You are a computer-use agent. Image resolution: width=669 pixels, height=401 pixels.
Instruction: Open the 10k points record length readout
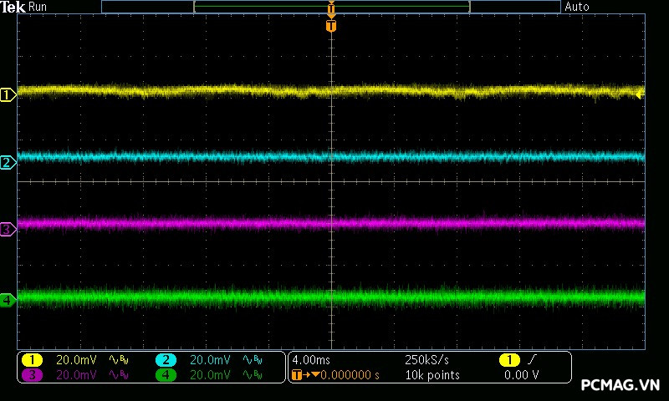(x=432, y=375)
